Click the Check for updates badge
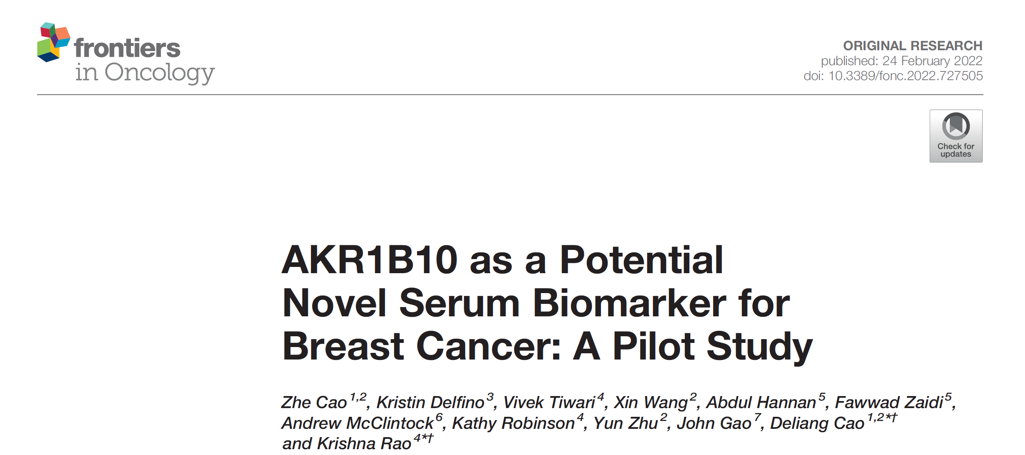Viewport: 1025px width, 455px height. (956, 136)
